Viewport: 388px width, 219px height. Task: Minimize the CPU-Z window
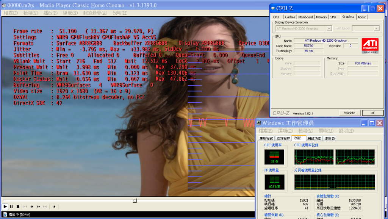tap(365, 8)
